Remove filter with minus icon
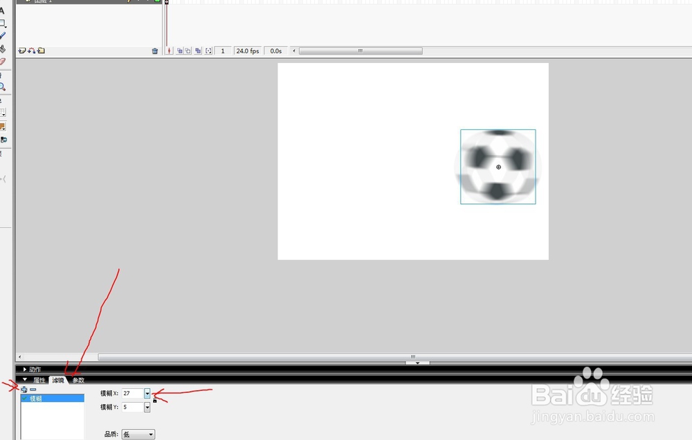Image resolution: width=692 pixels, height=440 pixels. 33,389
